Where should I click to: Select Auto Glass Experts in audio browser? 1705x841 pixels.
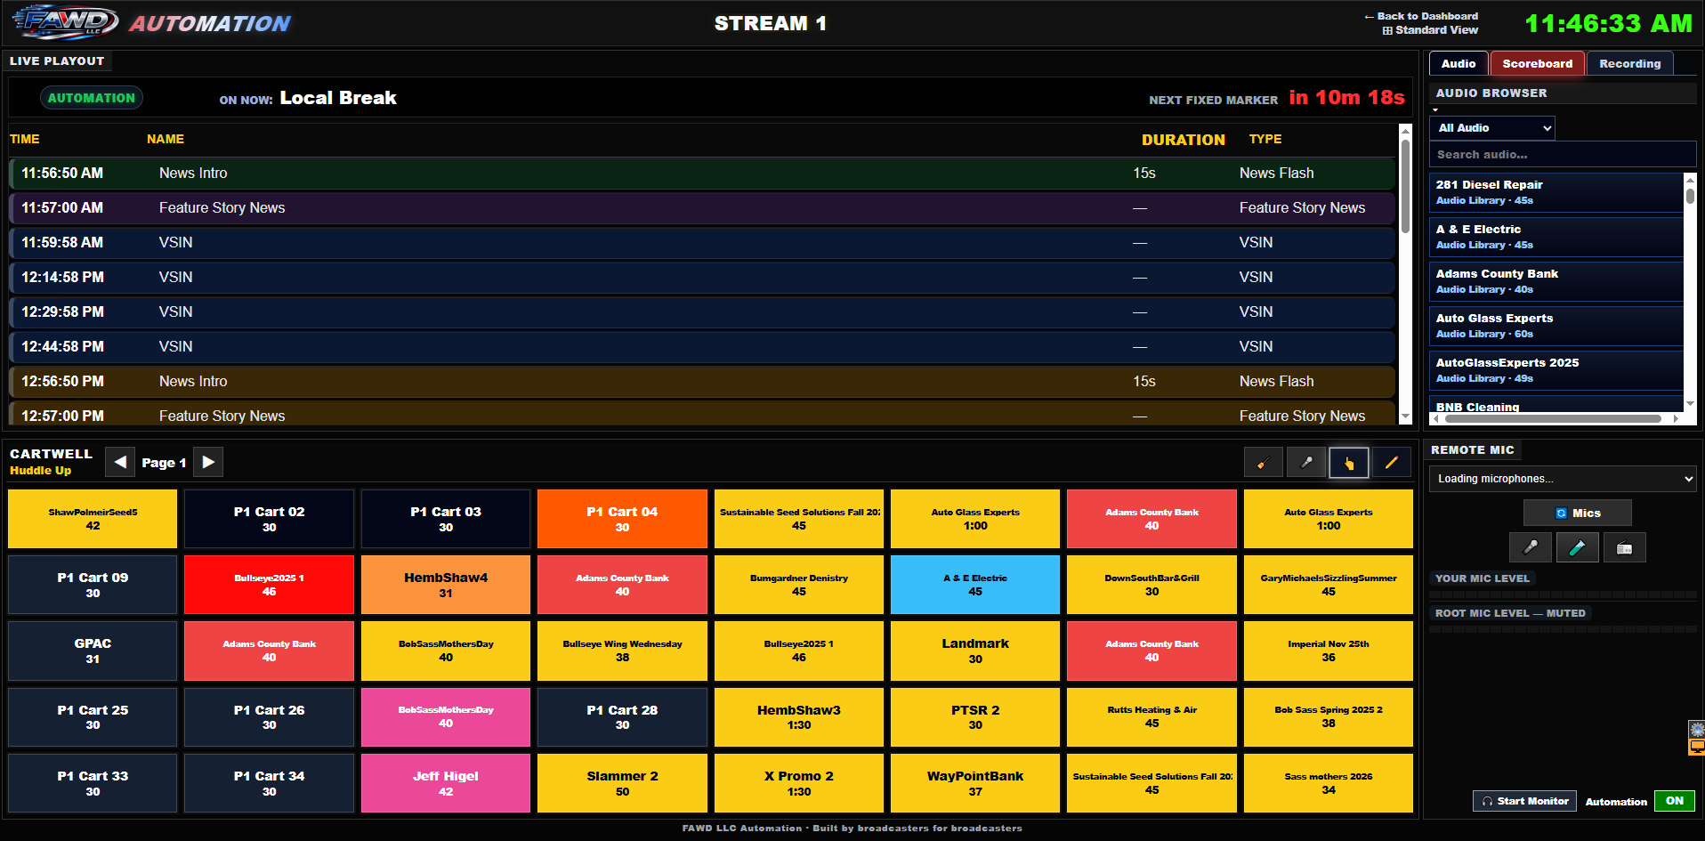click(1556, 326)
